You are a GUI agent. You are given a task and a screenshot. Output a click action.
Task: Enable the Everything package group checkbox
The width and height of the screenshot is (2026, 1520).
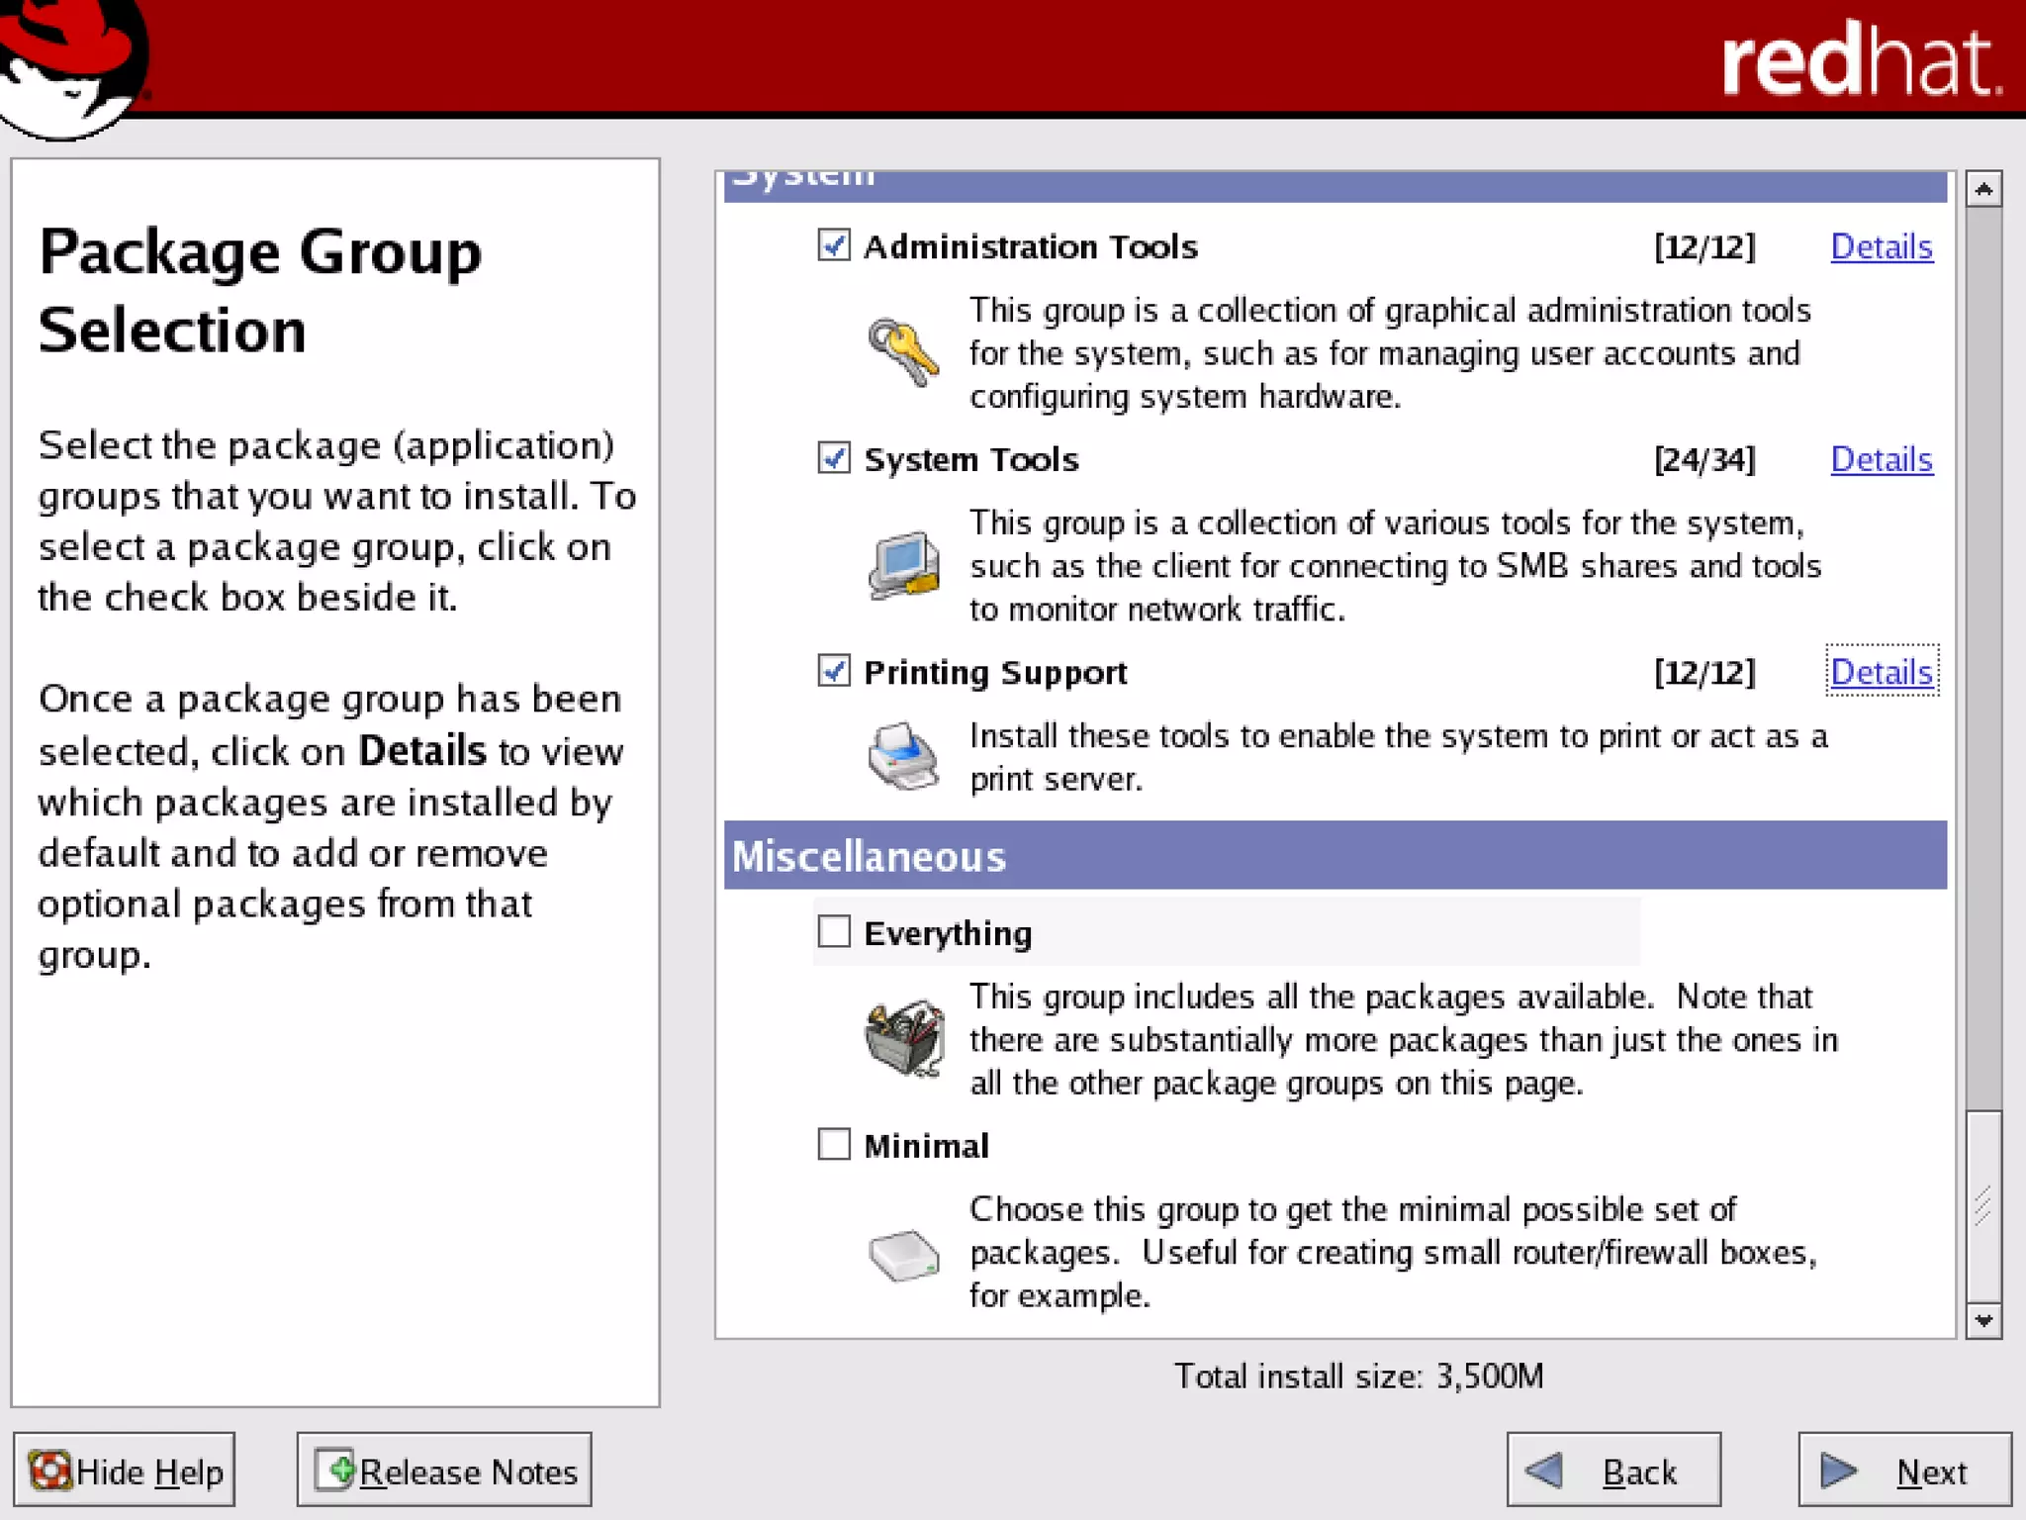point(834,931)
